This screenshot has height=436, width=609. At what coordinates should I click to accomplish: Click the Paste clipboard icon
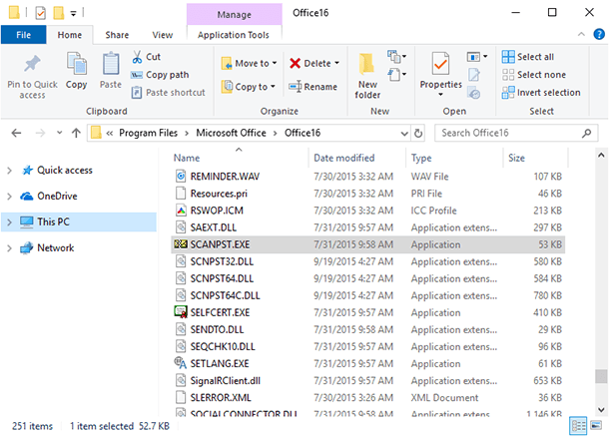coord(110,66)
